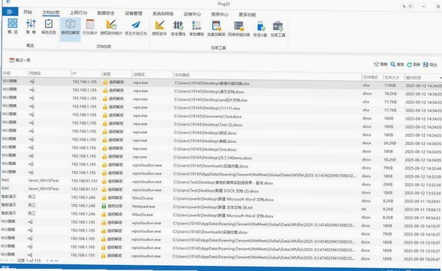442x271 pixels.
Task: Open the 最近一周 date range filter
Action: [20, 60]
